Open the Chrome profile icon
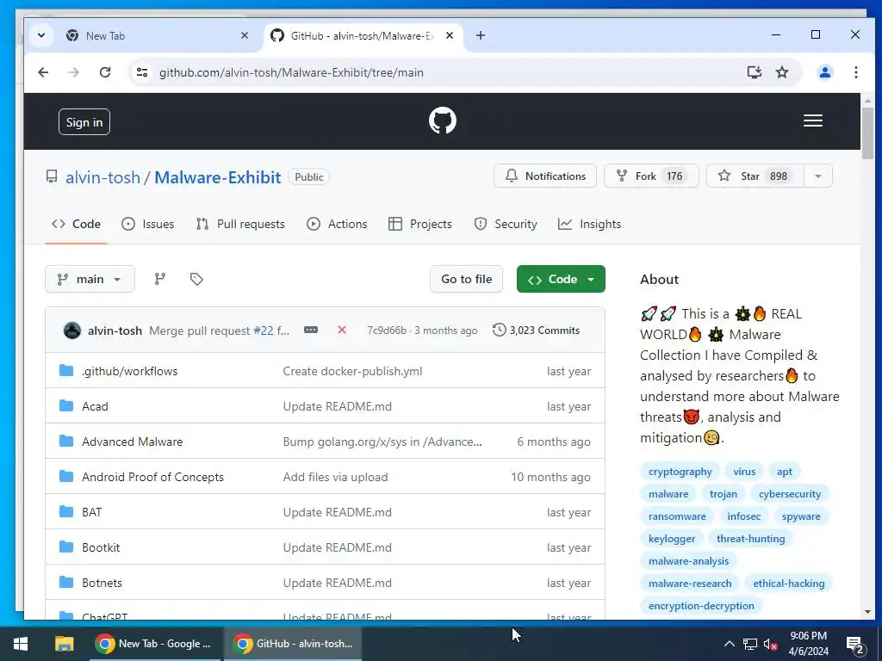Viewport: 882px width, 661px height. pos(824,72)
